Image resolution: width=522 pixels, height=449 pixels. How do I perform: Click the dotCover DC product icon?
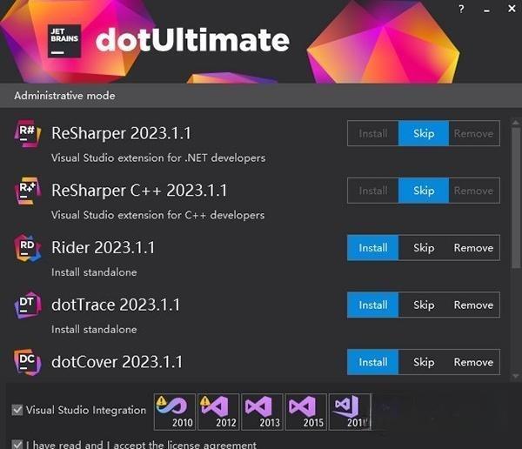pos(27,362)
